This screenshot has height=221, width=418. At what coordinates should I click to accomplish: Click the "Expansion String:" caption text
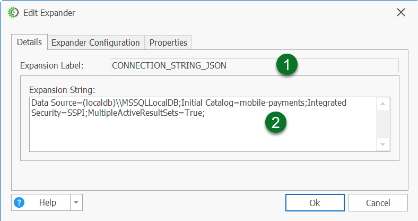coord(62,89)
